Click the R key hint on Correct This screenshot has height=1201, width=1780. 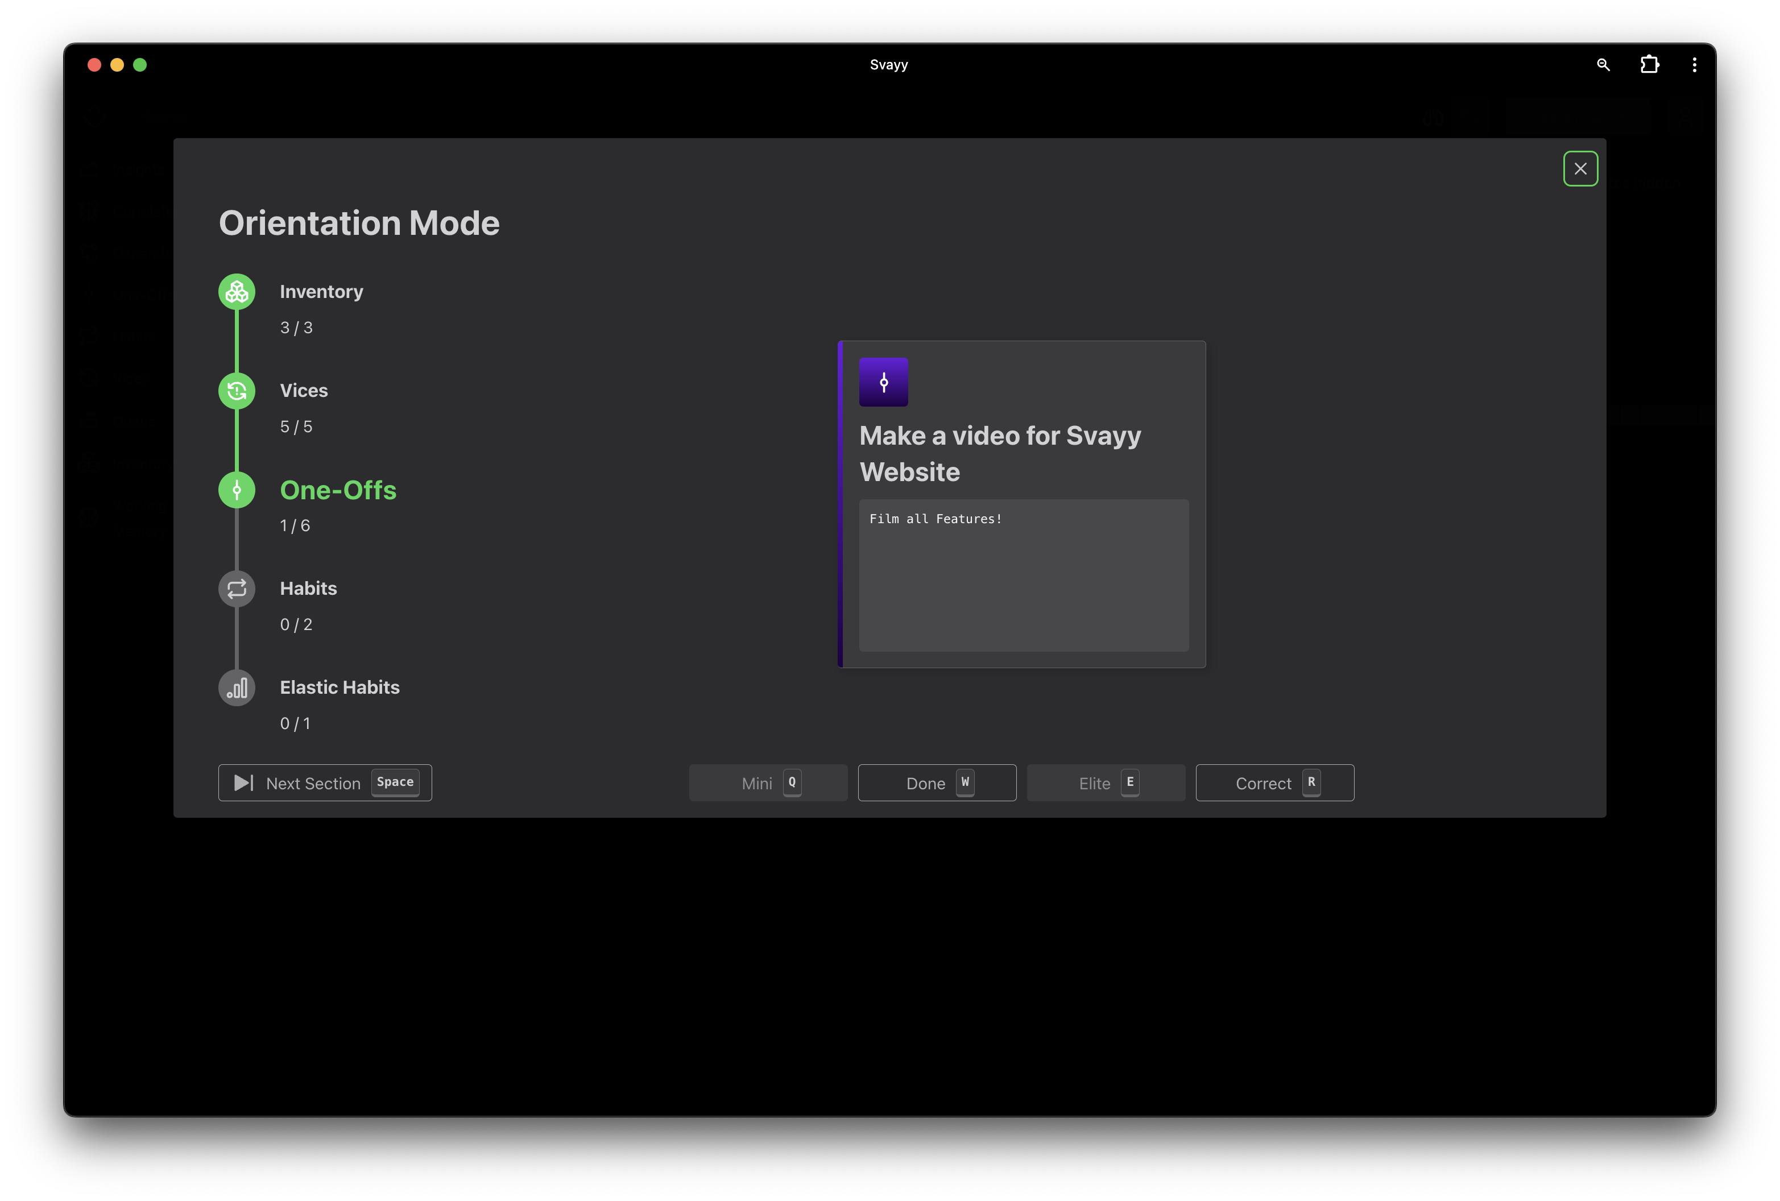(1311, 782)
